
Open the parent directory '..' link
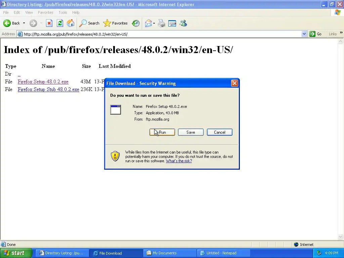pyautogui.click(x=19, y=74)
